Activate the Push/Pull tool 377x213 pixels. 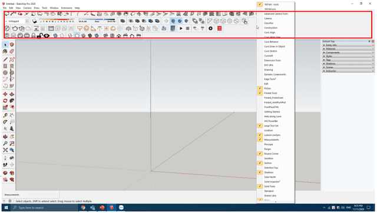[x=12, y=94]
